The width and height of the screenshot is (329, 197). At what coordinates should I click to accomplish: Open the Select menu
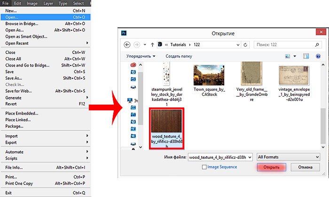coord(78,3)
